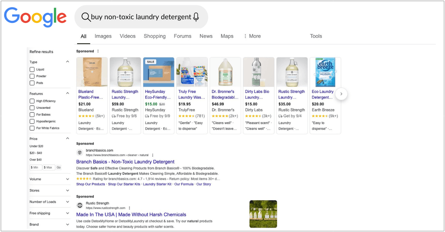The width and height of the screenshot is (445, 232).
Task: Expand the Volume filter section
Action: (67, 179)
